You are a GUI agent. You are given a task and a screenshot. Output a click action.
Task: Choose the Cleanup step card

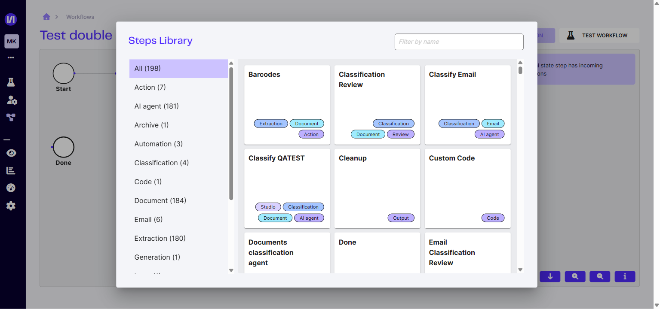tap(377, 188)
